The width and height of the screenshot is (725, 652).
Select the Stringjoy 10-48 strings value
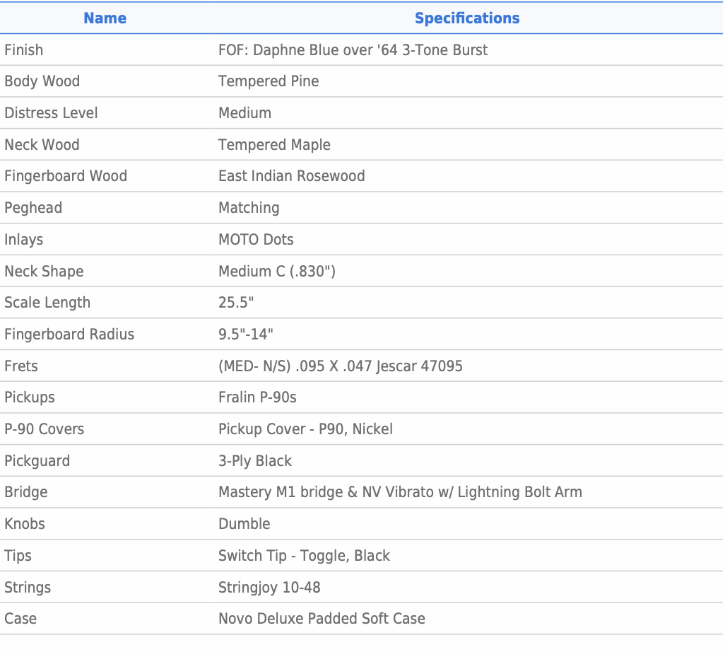(x=269, y=588)
